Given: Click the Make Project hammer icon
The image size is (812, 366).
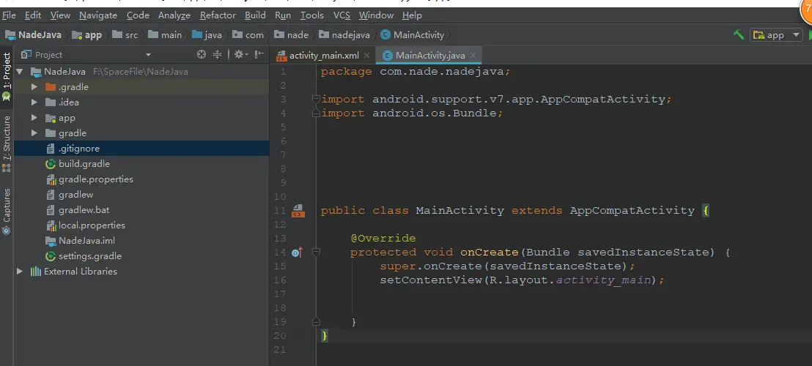Looking at the screenshot, I should click(x=739, y=34).
